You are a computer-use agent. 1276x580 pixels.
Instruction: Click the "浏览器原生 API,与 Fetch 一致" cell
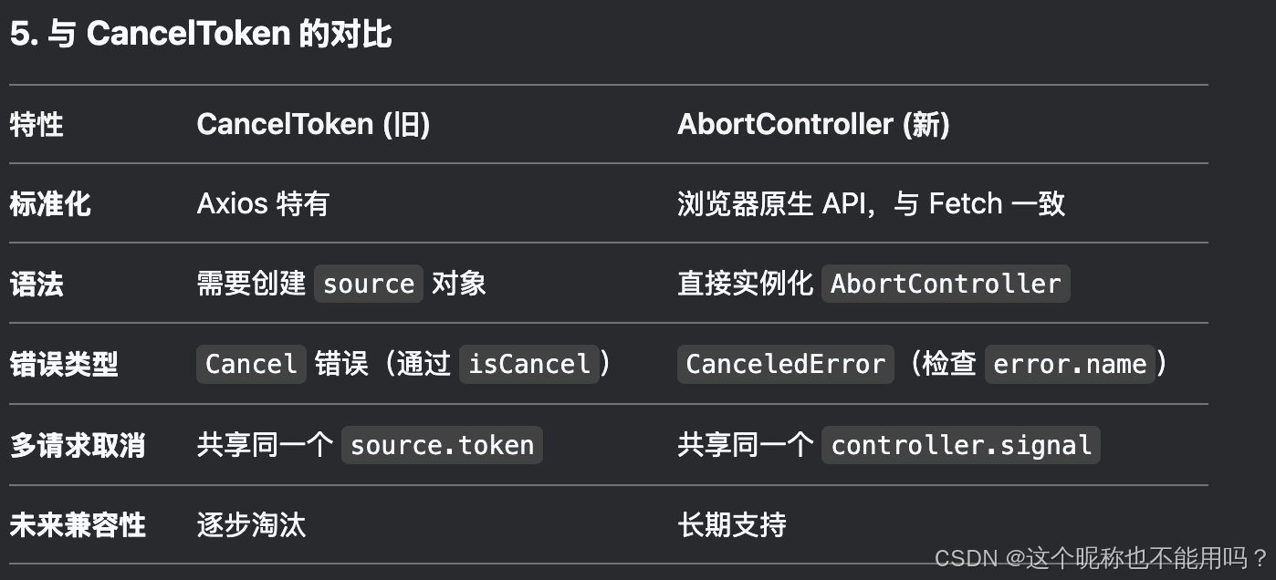click(871, 203)
